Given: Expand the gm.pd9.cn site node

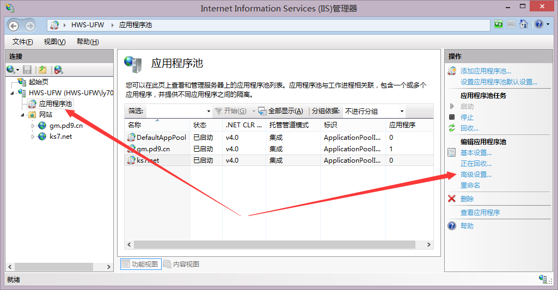Looking at the screenshot, I should (33, 126).
